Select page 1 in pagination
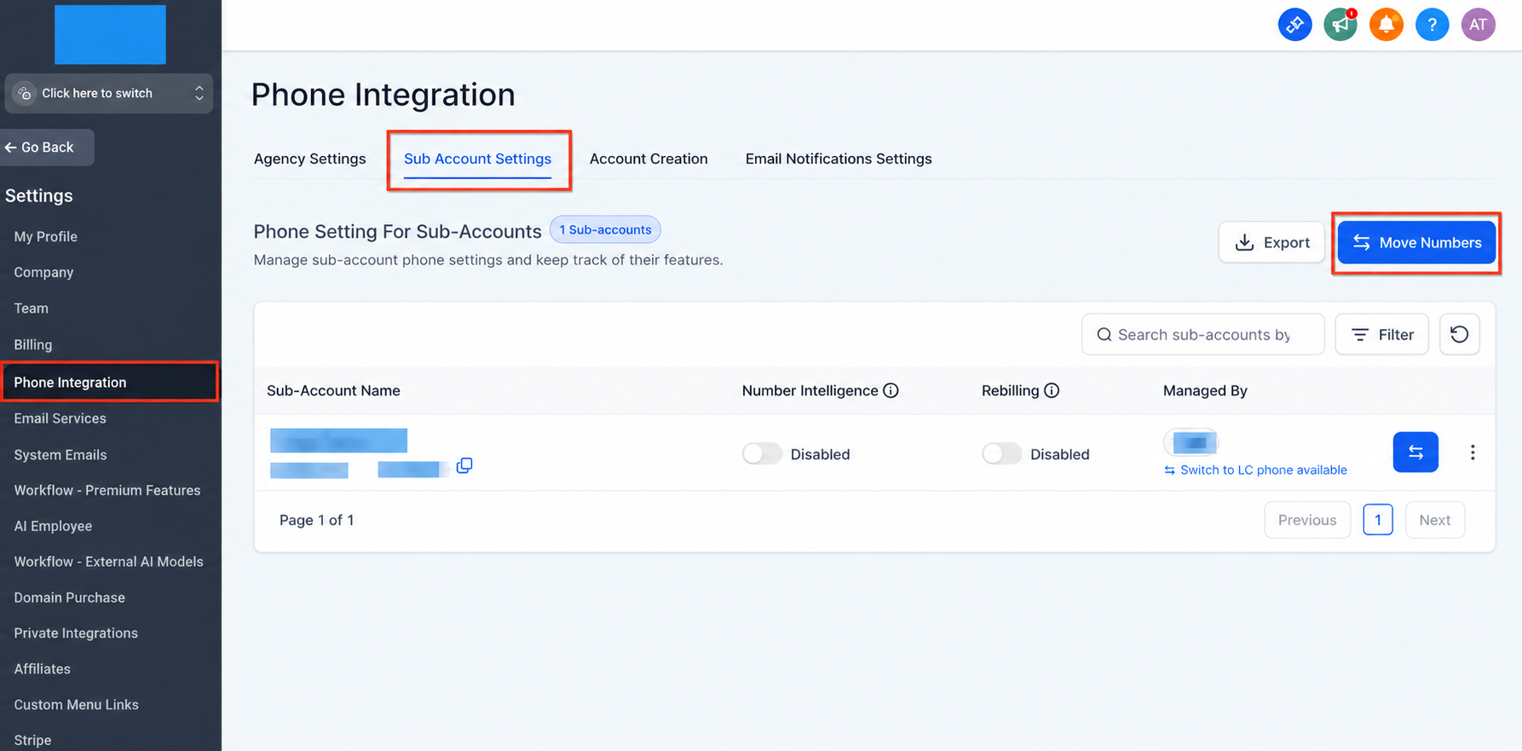This screenshot has width=1522, height=751. click(1377, 520)
